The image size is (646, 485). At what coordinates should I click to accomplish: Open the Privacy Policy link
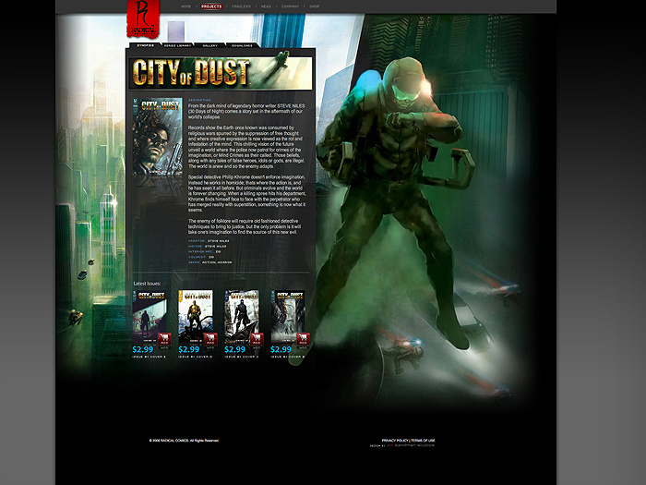coord(395,441)
